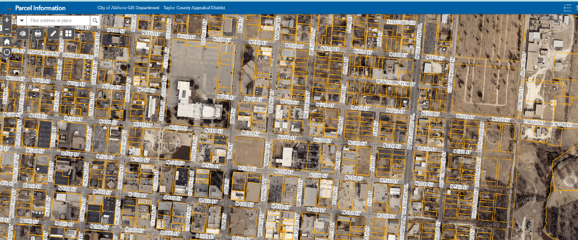The height and width of the screenshot is (240, 578).
Task: Open the Legend panel in the header
Action: tap(567, 8)
